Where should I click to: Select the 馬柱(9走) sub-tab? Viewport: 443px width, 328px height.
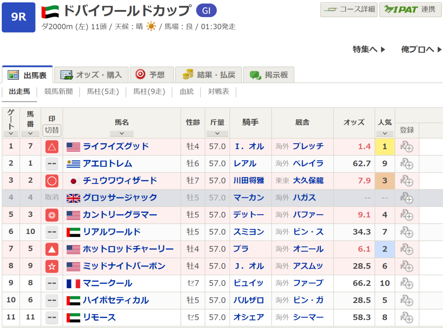click(x=149, y=92)
